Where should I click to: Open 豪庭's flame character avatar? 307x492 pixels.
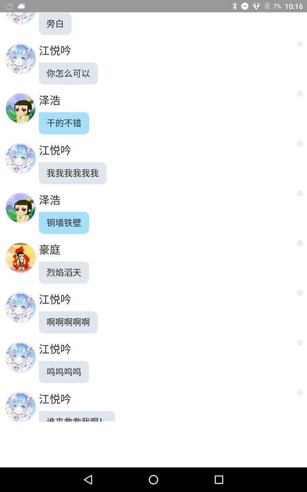pos(21,258)
